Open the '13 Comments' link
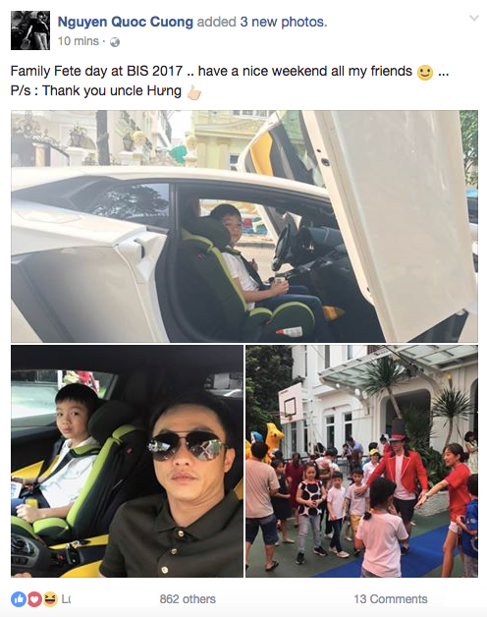487x617 pixels. [390, 599]
